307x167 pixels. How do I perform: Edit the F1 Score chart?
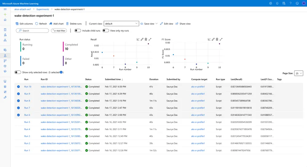213,39
